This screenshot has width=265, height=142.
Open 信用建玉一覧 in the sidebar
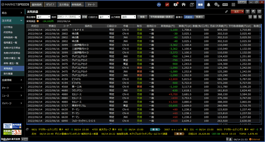coord(12,43)
